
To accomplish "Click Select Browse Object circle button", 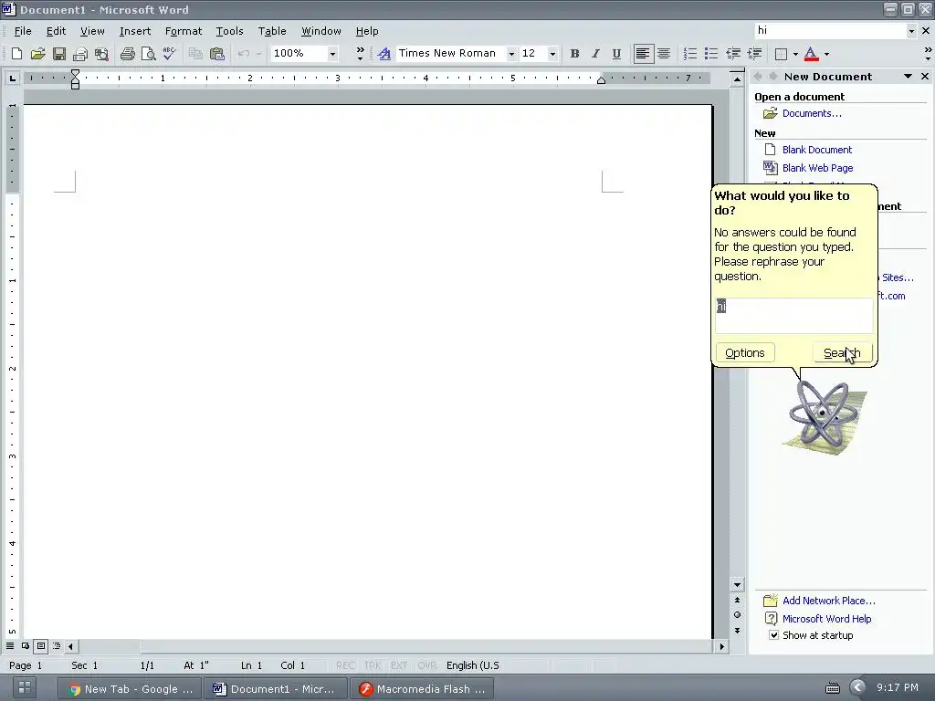I will click(737, 615).
